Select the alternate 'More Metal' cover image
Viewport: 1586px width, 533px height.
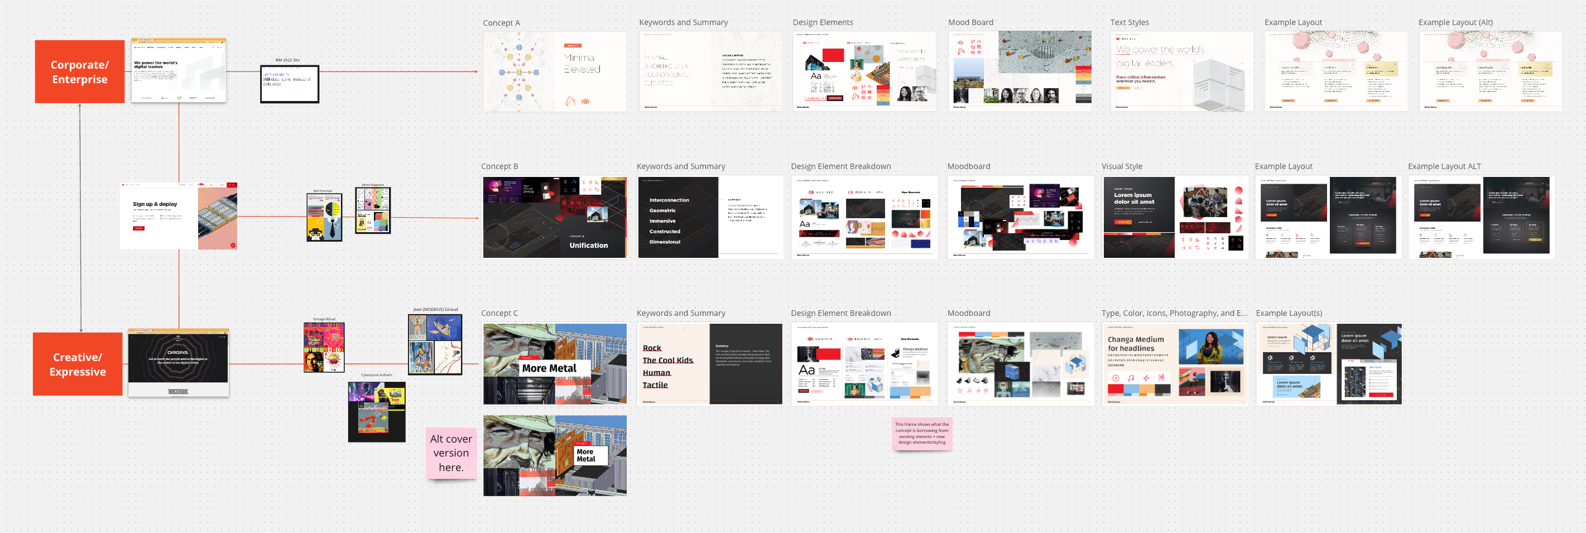click(x=554, y=455)
